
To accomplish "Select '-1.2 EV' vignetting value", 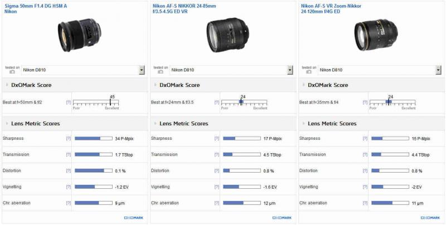I will 122,187.
